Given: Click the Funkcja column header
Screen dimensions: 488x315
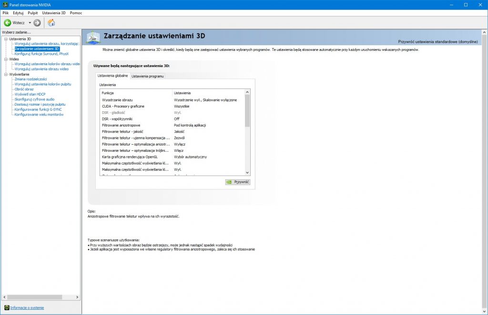Looking at the screenshot, I should (x=136, y=93).
